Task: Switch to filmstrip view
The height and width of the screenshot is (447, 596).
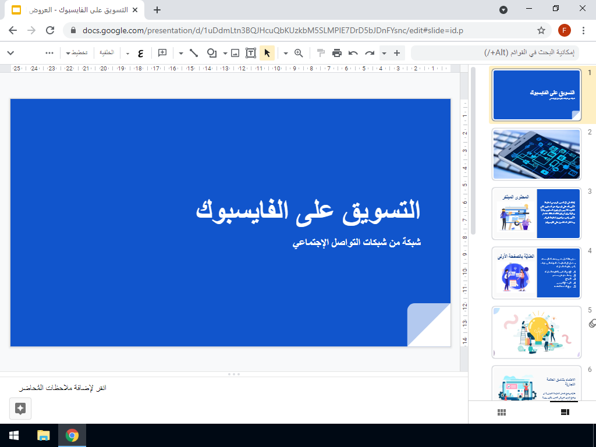Action: click(565, 413)
